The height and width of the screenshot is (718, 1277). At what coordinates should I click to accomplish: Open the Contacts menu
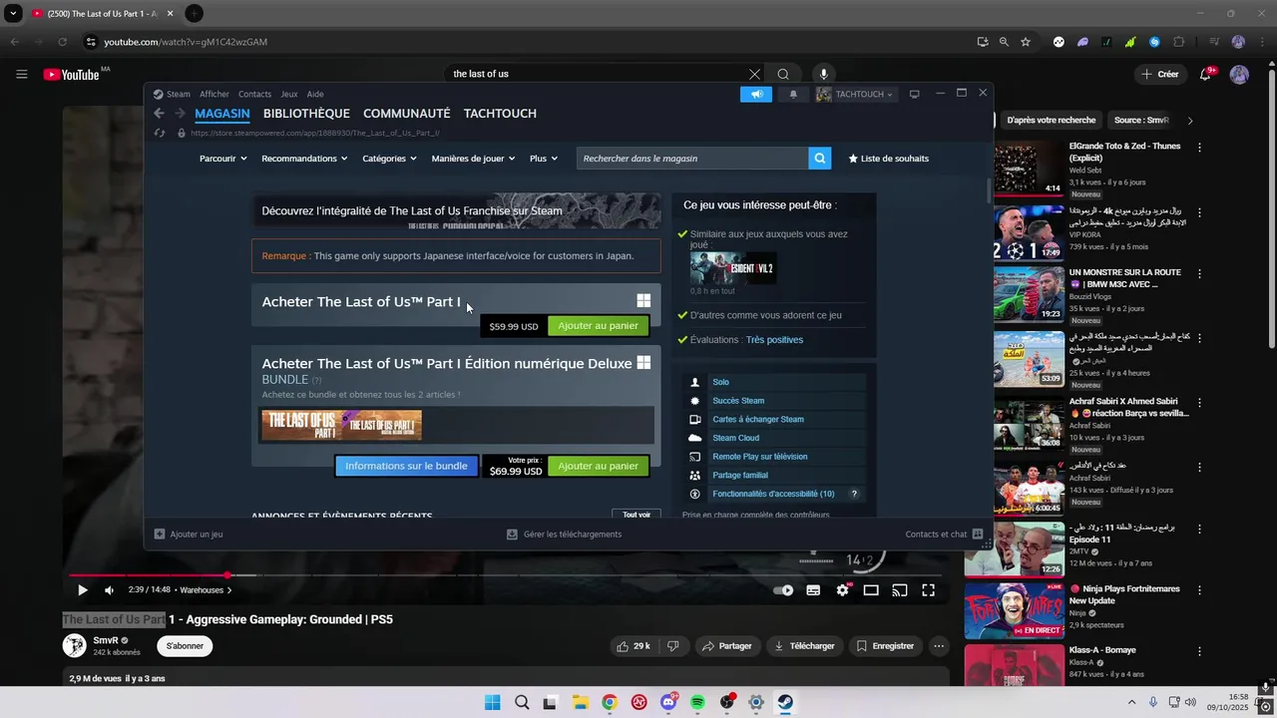pyautogui.click(x=254, y=94)
